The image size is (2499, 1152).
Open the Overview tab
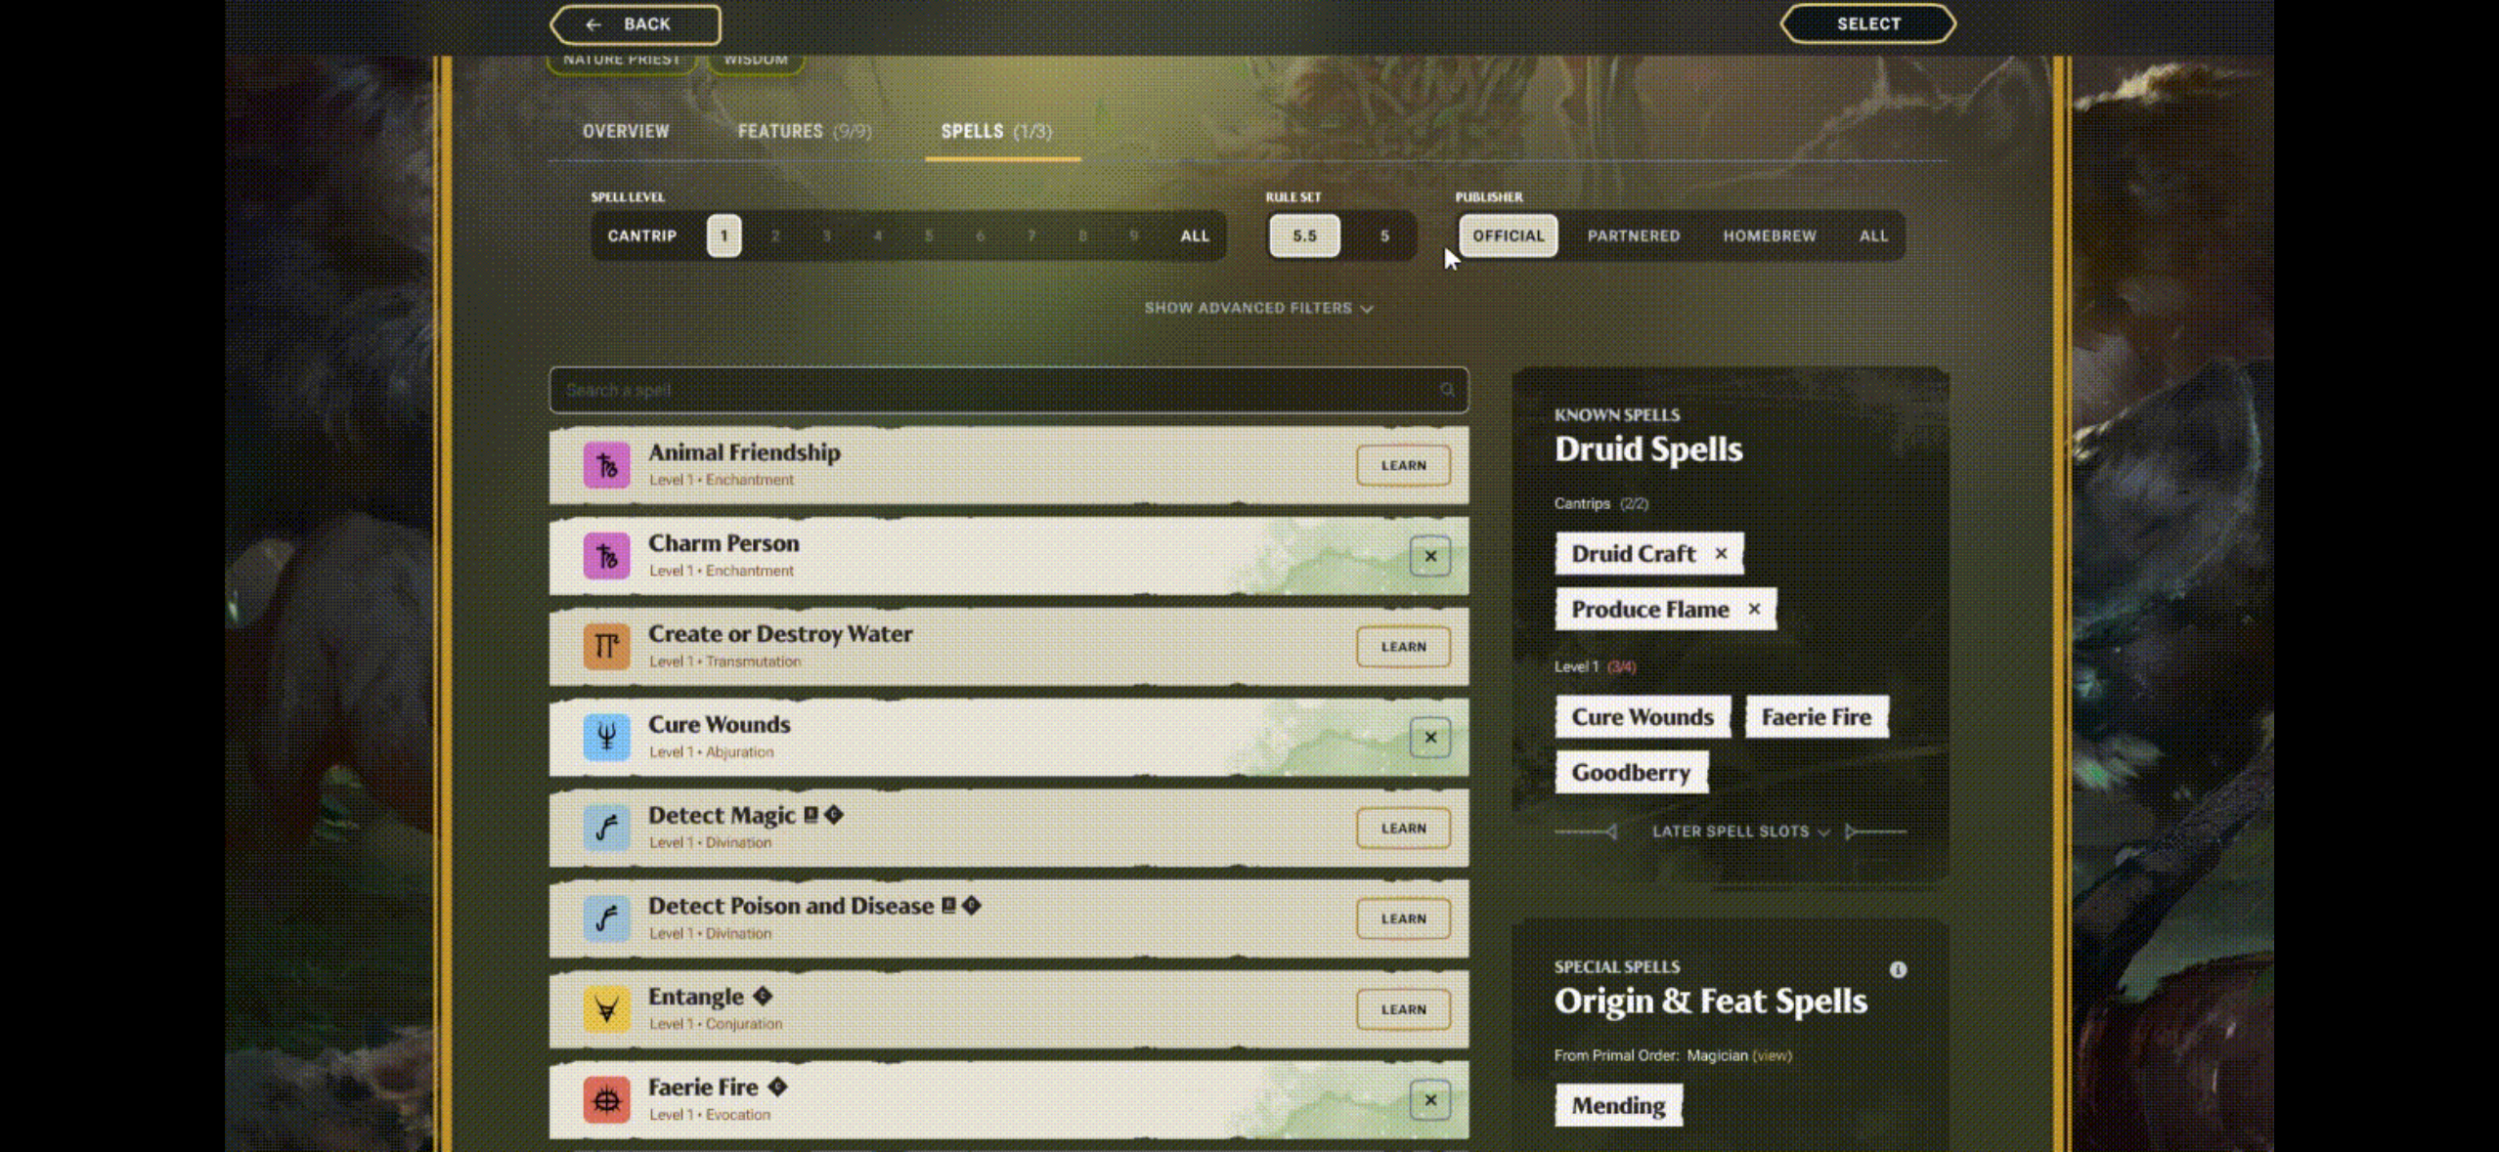click(626, 131)
